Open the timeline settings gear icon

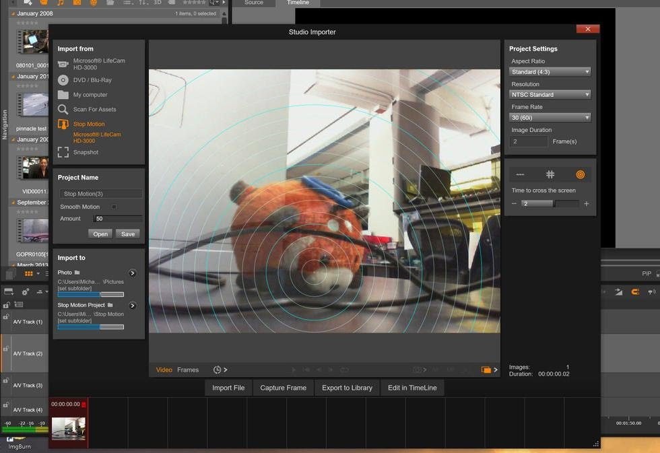tap(26, 292)
